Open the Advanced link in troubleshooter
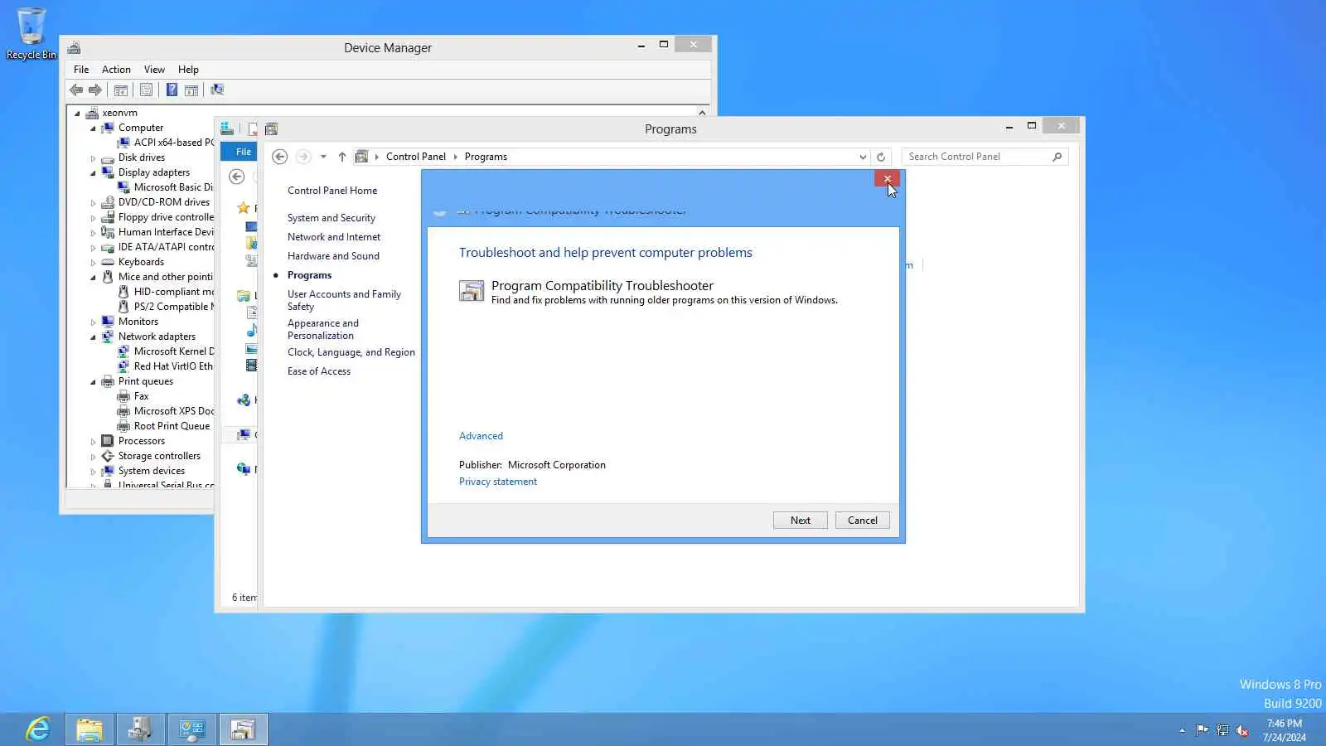Screen dimensions: 1326x746 481,436
